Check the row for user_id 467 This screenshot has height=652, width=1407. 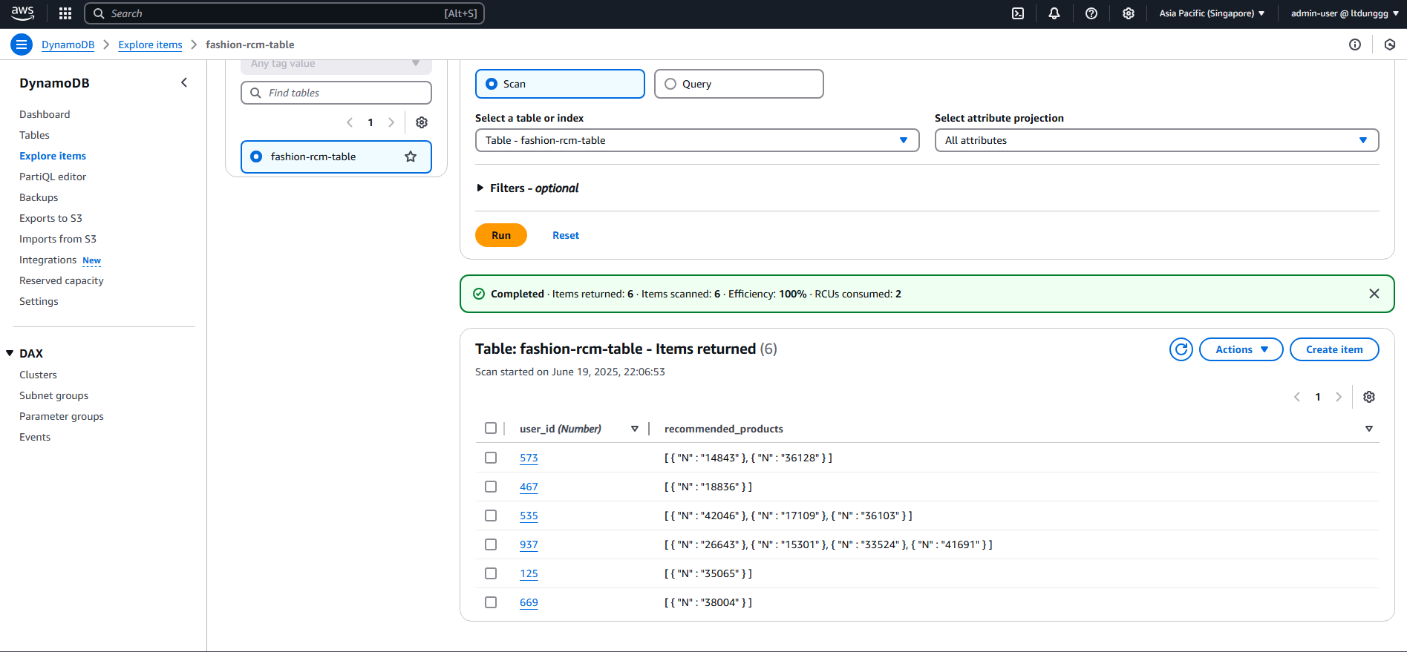[x=491, y=487]
